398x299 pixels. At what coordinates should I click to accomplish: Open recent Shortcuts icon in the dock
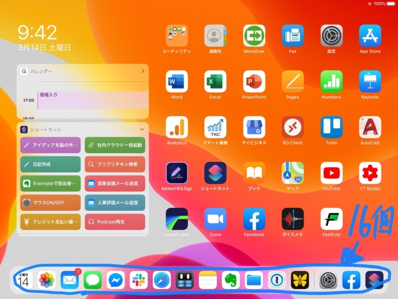[375, 280]
